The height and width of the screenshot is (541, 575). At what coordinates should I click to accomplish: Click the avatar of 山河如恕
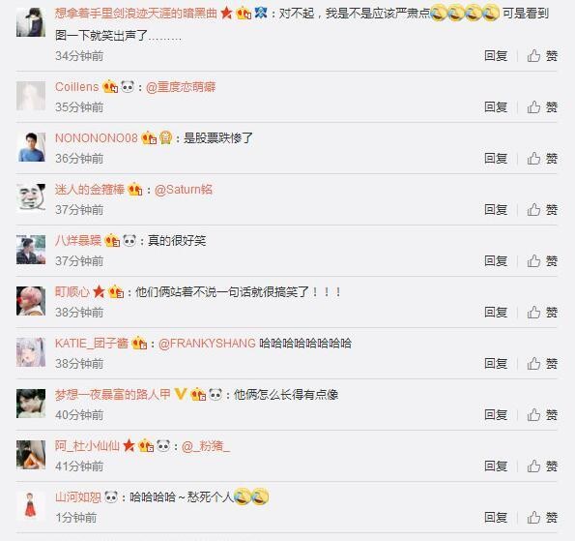click(x=31, y=506)
